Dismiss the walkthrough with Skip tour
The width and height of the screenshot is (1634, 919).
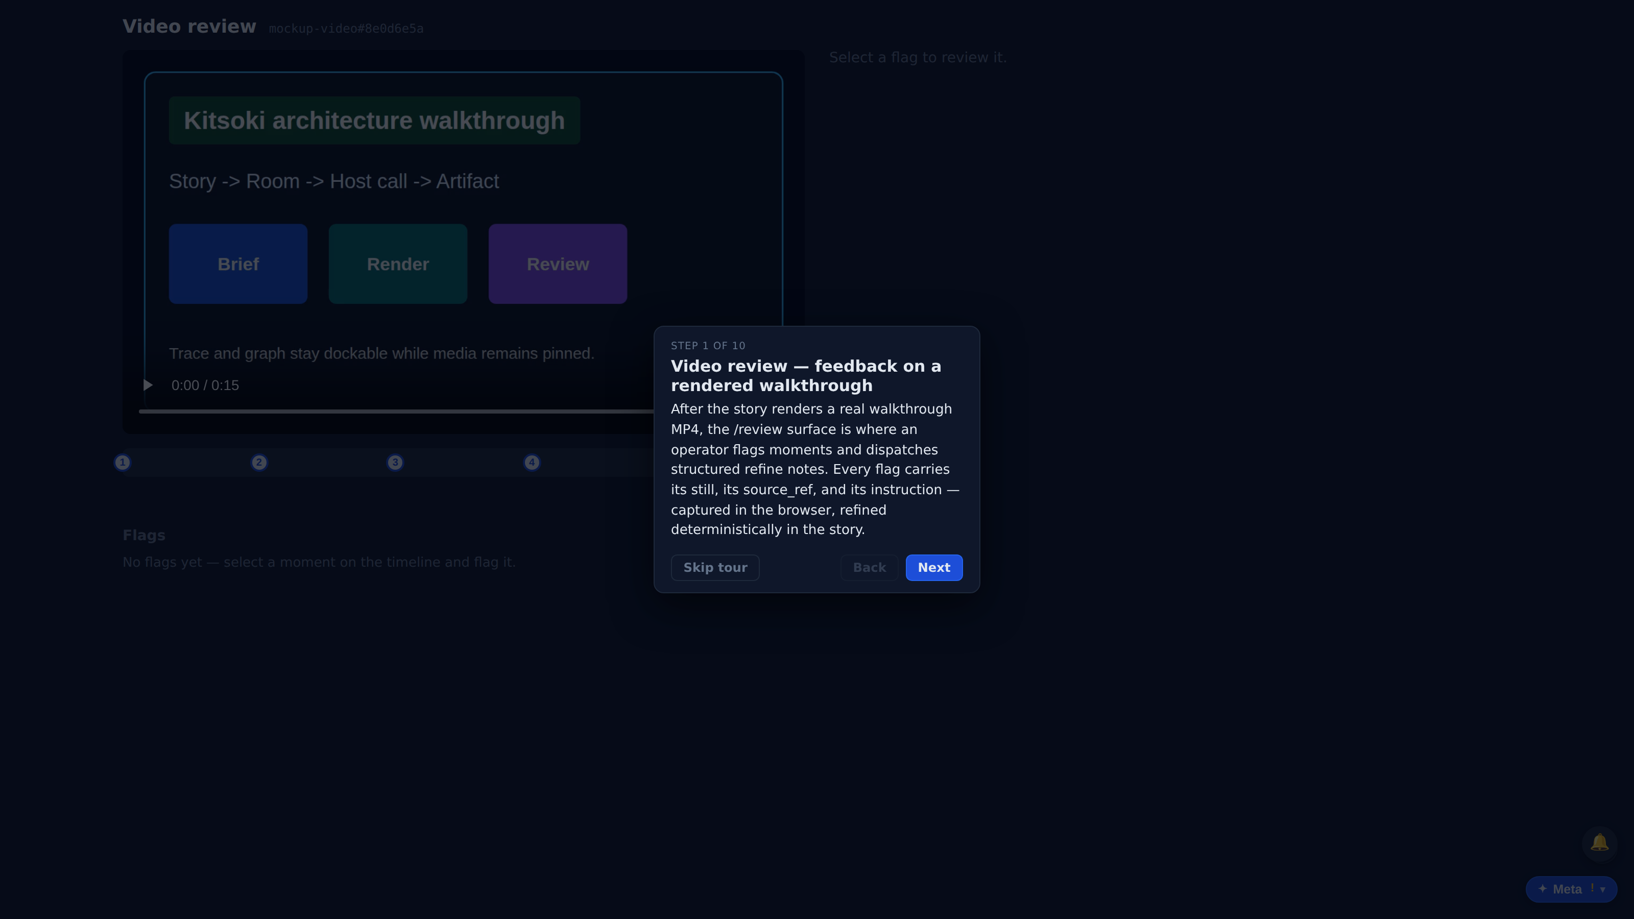point(715,568)
